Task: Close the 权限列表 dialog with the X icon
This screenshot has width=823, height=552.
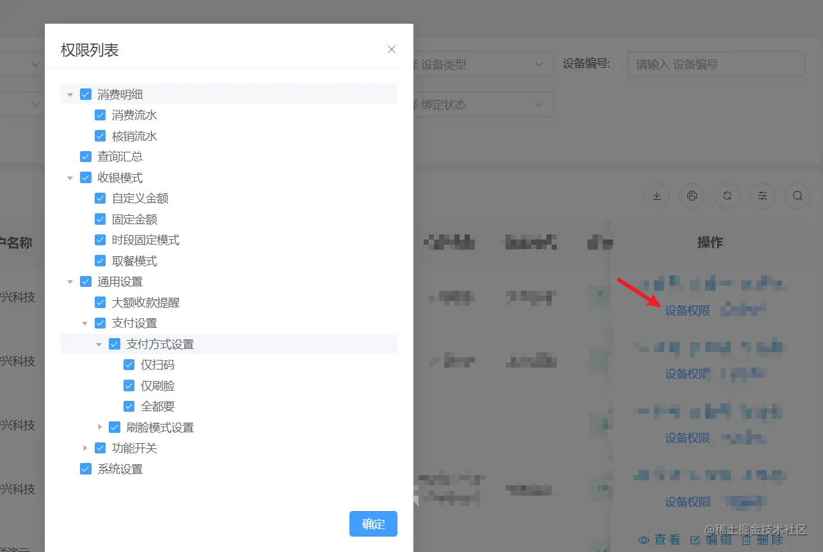Action: tap(392, 49)
